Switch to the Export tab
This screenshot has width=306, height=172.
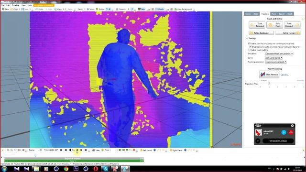[x=282, y=14]
